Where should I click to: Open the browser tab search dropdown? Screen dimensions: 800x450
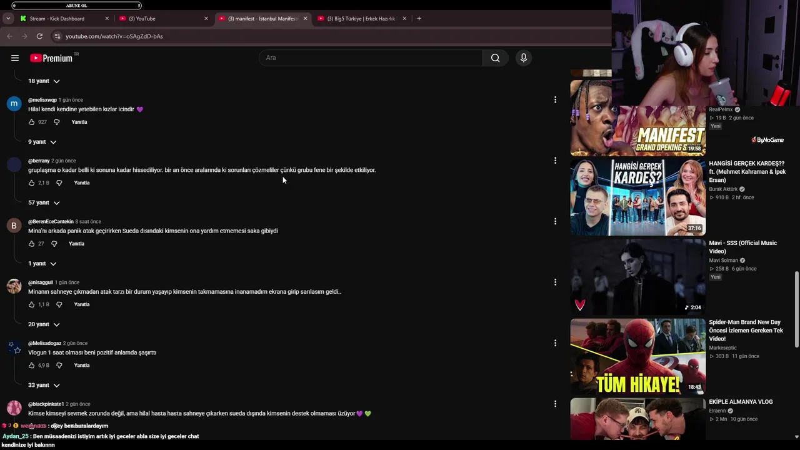pyautogui.click(x=8, y=19)
